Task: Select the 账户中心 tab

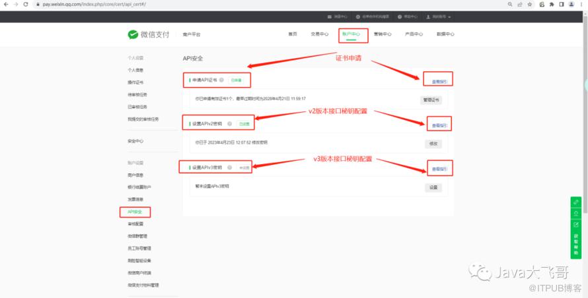Action: [351, 34]
